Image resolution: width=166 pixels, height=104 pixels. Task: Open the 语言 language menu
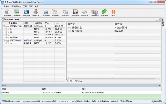pyautogui.click(x=31, y=6)
